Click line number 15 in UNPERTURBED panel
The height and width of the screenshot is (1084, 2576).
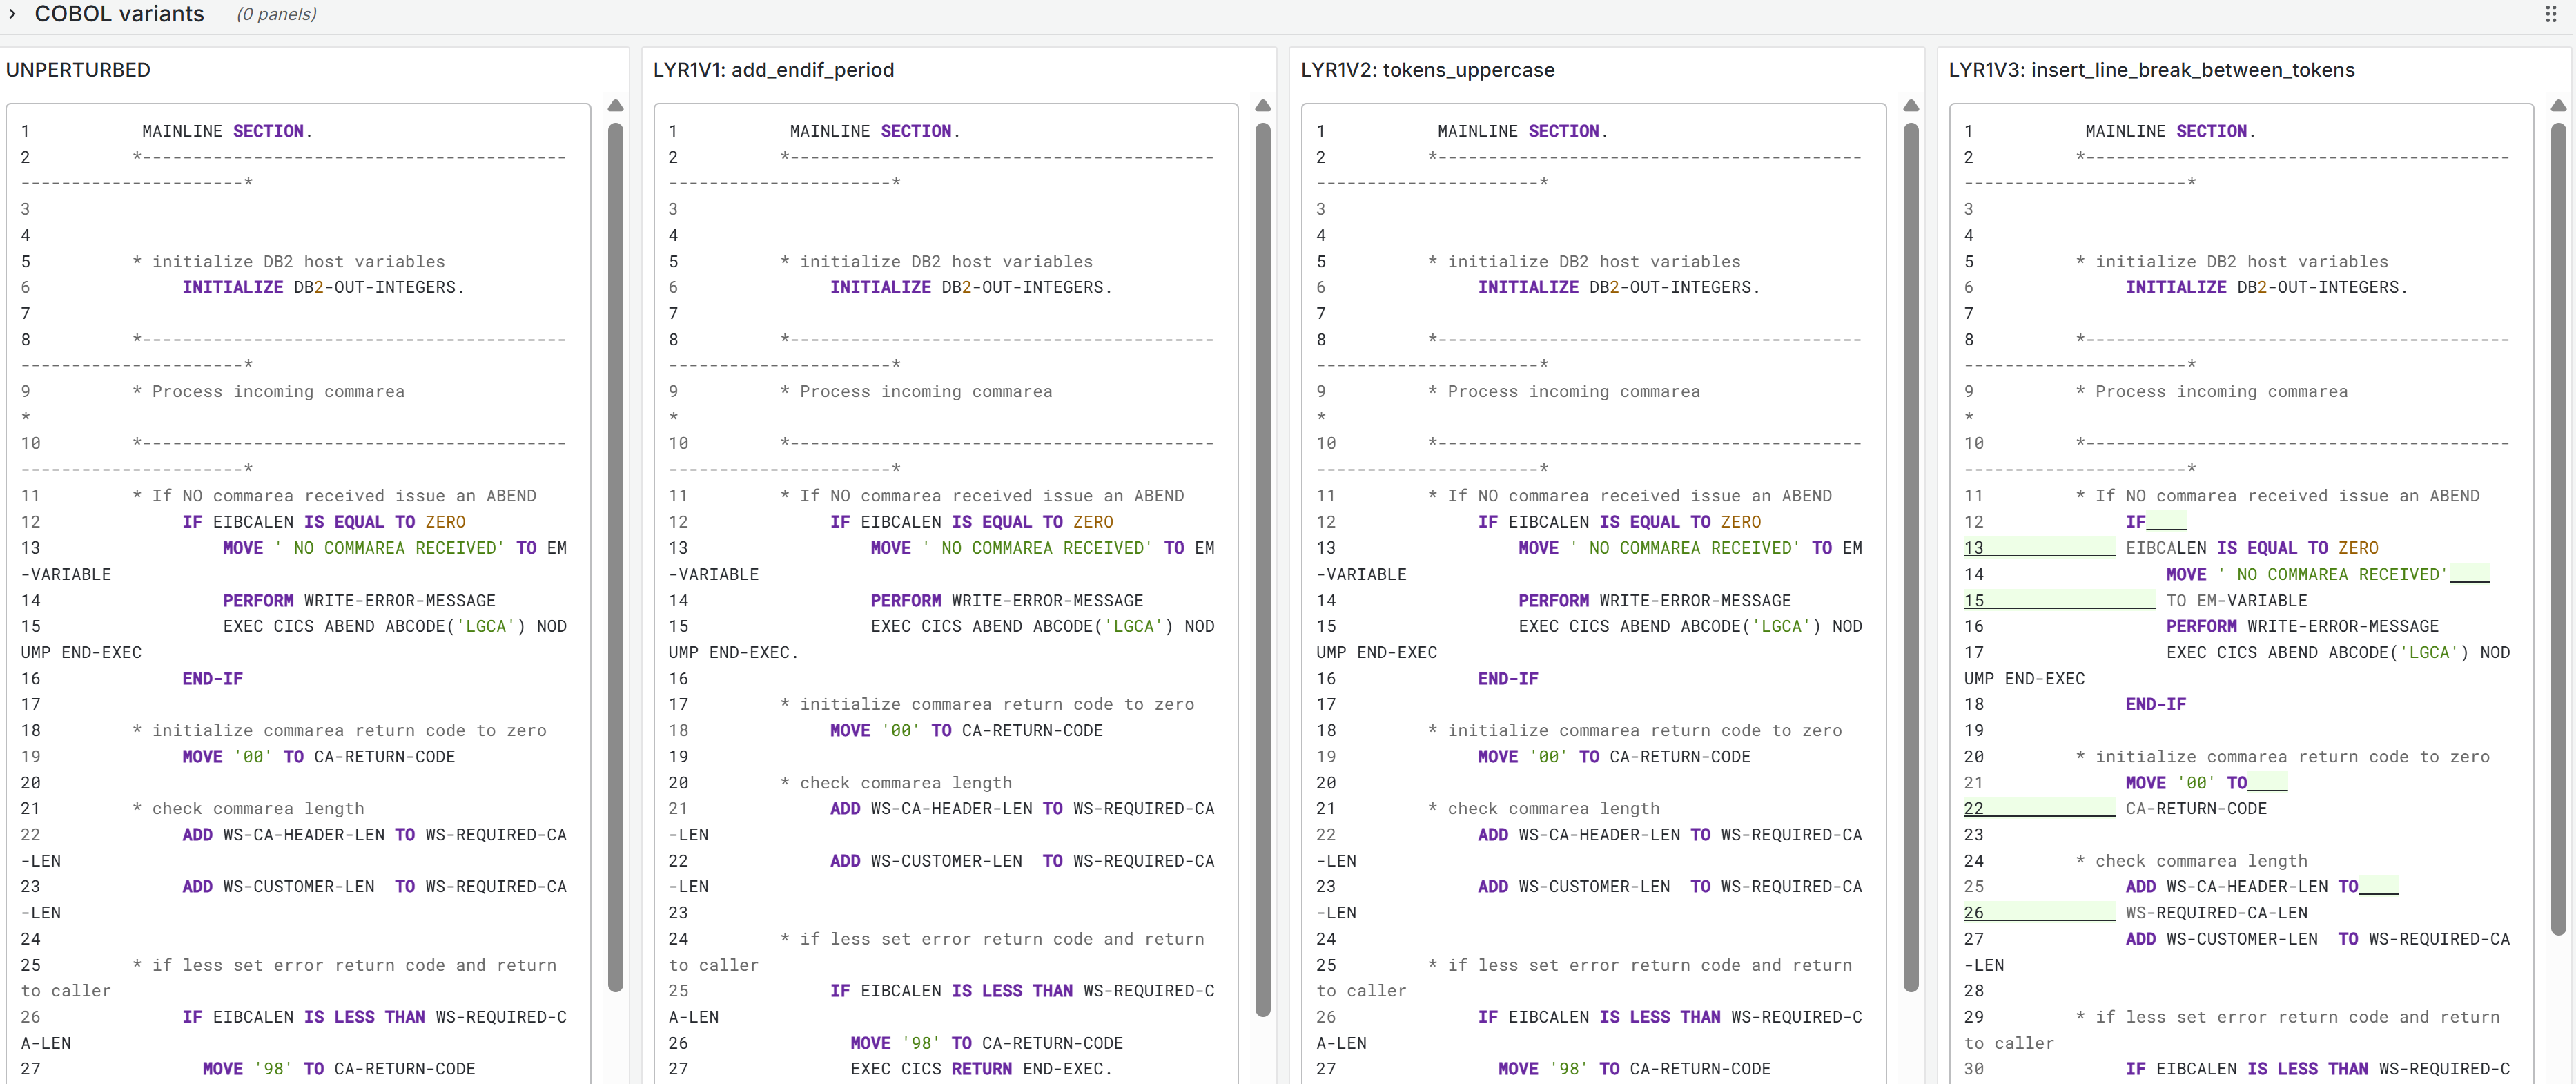pos(30,626)
